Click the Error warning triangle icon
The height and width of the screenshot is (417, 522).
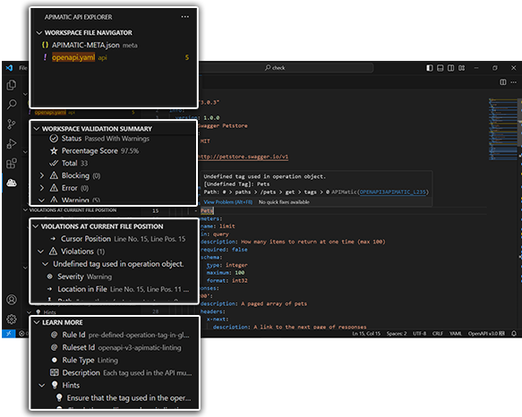coord(54,188)
